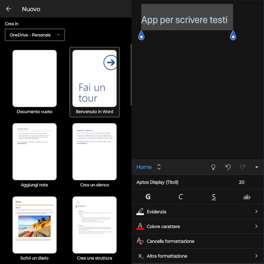264x264 pixels.
Task: Toggle bold with the G button
Action: [148, 197]
